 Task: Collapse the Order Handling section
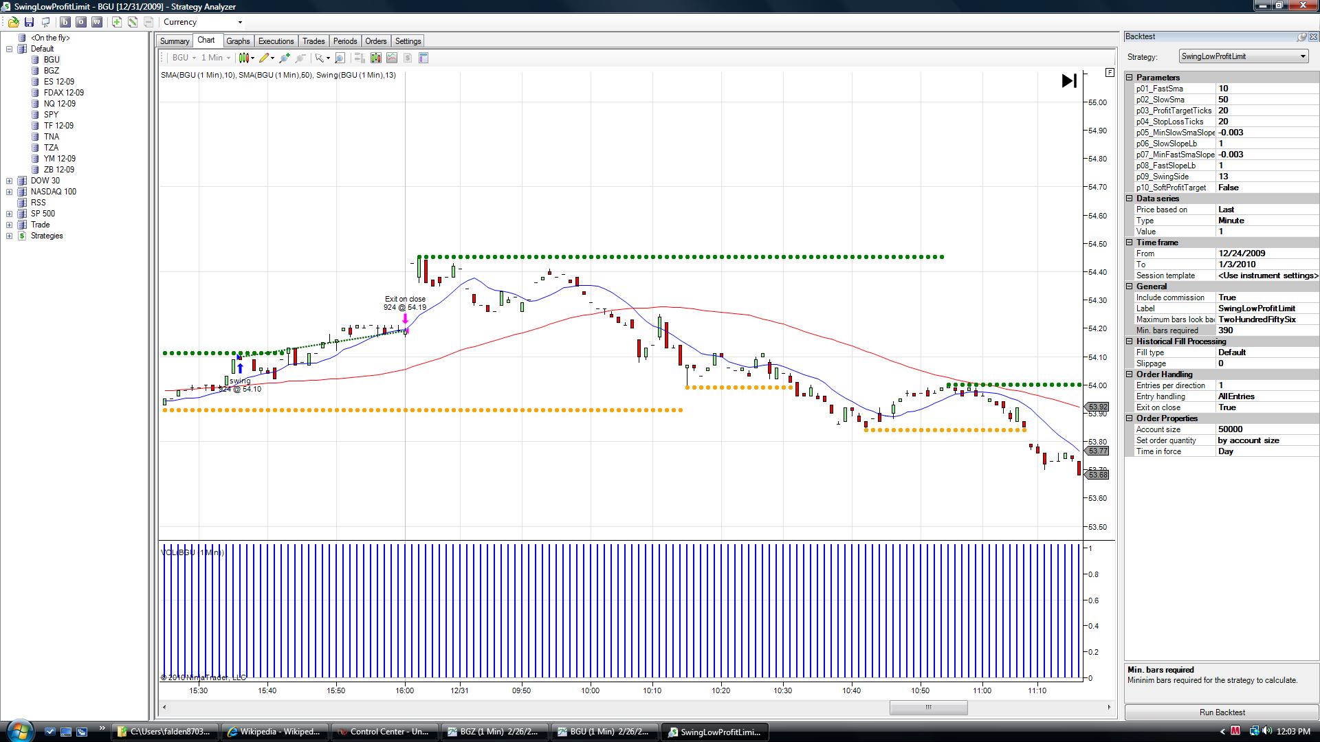tap(1130, 374)
